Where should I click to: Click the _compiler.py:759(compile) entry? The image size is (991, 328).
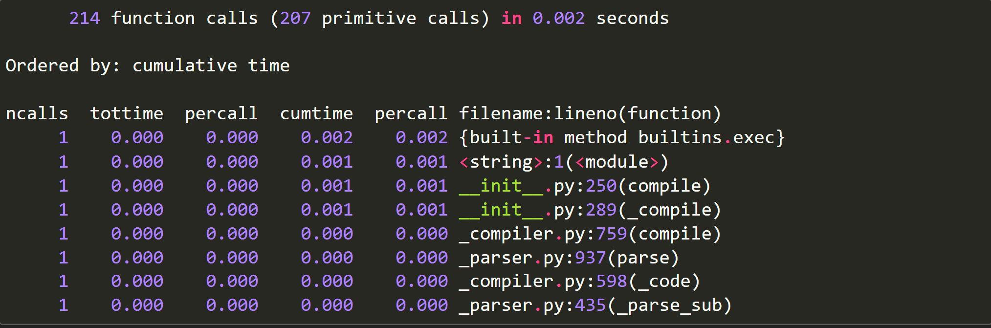(x=590, y=234)
